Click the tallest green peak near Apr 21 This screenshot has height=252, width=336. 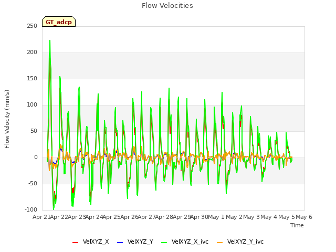tap(50, 41)
